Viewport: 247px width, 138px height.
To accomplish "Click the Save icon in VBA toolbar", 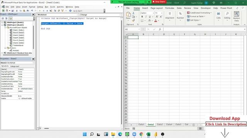I will pyautogui.click(x=12, y=11).
